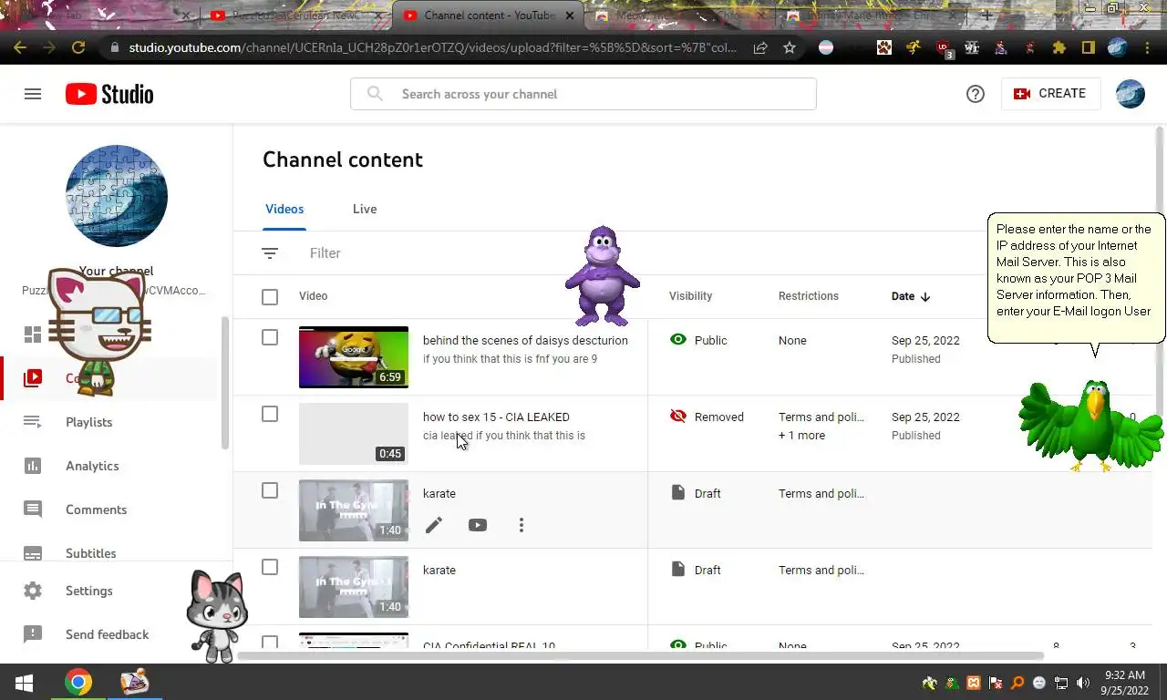Click the Search across your channel box
Viewport: 1167px width, 700px height.
[x=583, y=94]
